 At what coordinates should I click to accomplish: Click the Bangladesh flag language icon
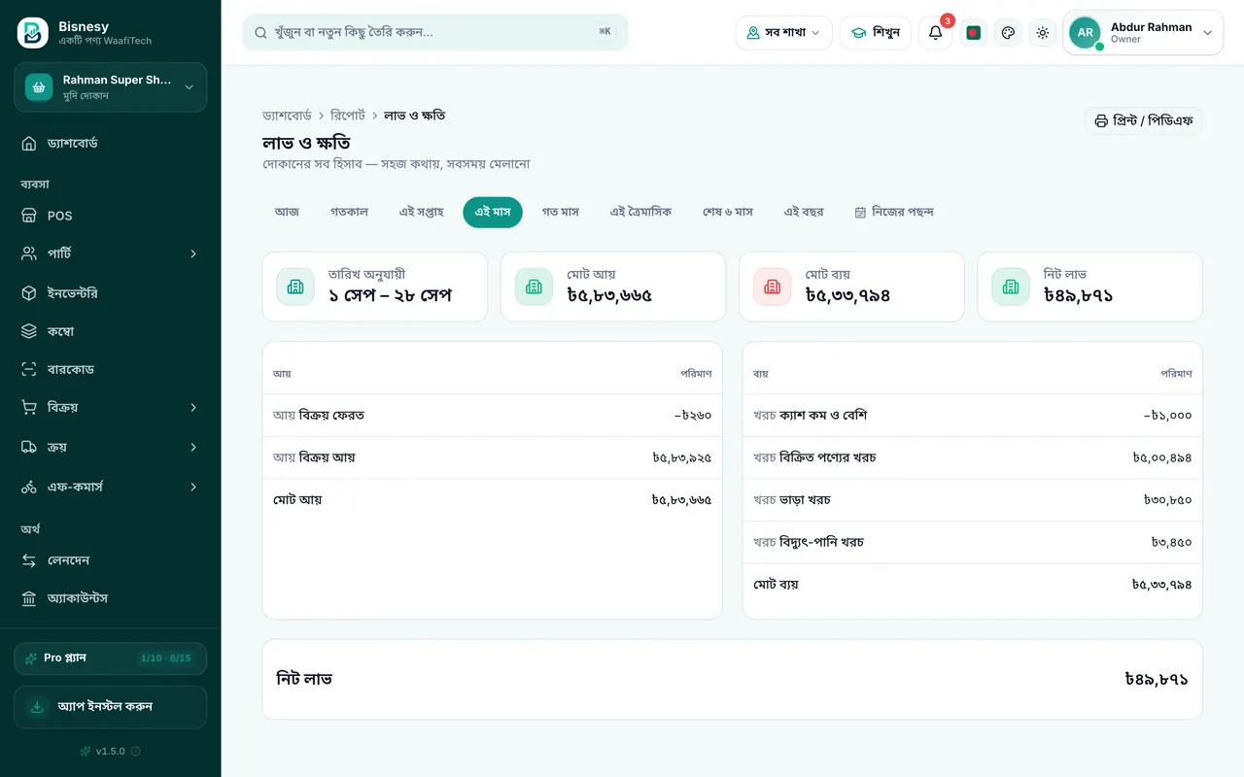point(974,33)
